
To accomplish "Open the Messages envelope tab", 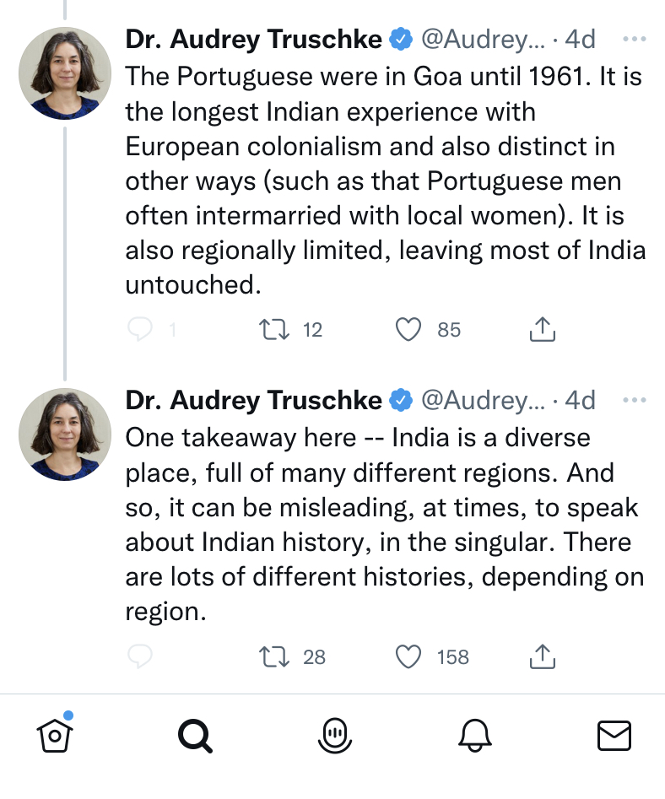I will point(614,737).
